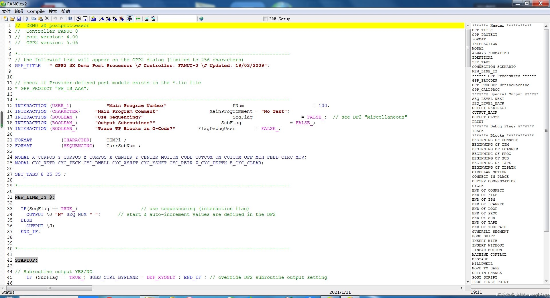
Task: Toggle a bookmark with the blue flag icon
Action: pos(102,19)
